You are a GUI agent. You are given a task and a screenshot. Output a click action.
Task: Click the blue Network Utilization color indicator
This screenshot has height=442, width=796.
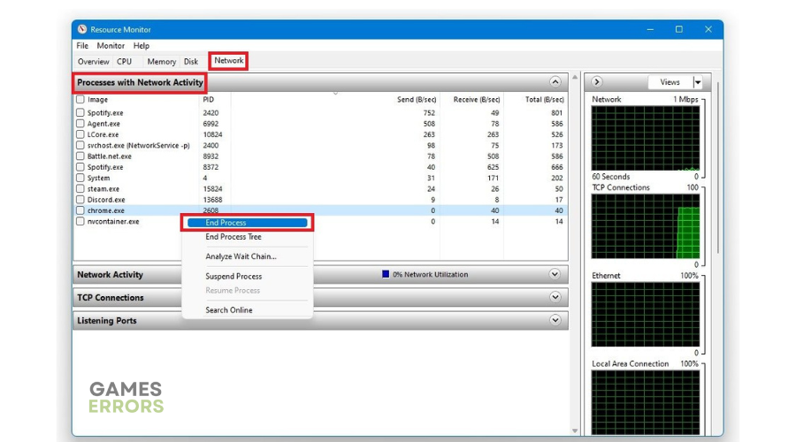point(386,275)
